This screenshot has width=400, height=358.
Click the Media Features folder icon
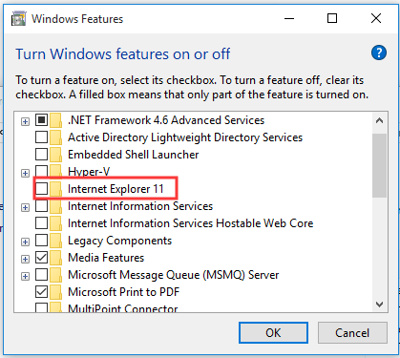55,258
